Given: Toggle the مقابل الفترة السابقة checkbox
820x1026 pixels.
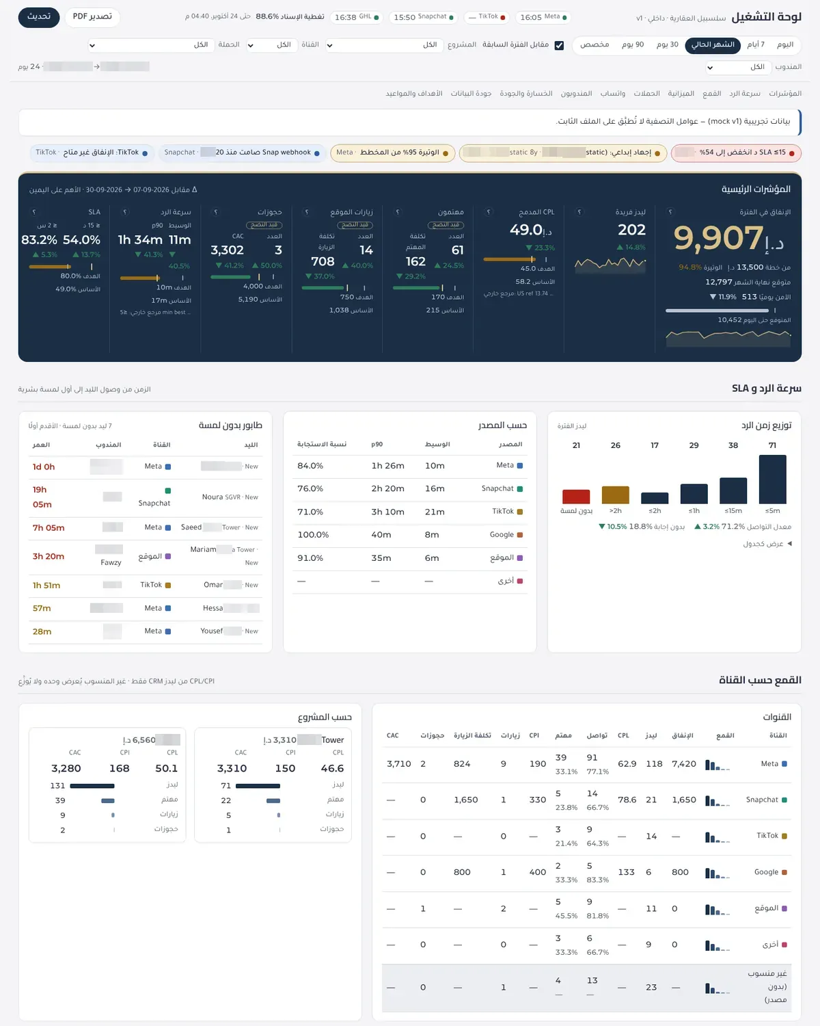Looking at the screenshot, I should tap(559, 45).
